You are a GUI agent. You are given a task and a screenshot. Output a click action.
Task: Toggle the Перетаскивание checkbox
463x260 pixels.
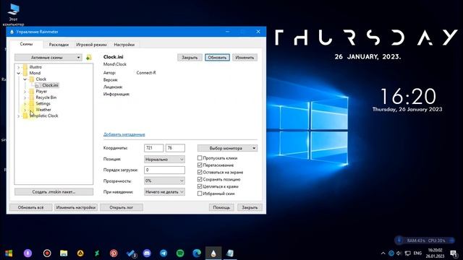200,165
